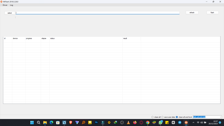Click the result column header
This screenshot has width=224, height=126.
tap(132, 38)
